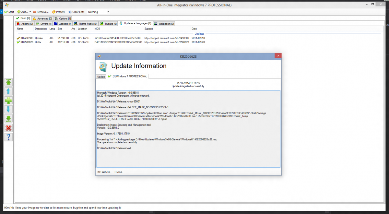Switch to the Basic [2] tab

tap(23, 18)
